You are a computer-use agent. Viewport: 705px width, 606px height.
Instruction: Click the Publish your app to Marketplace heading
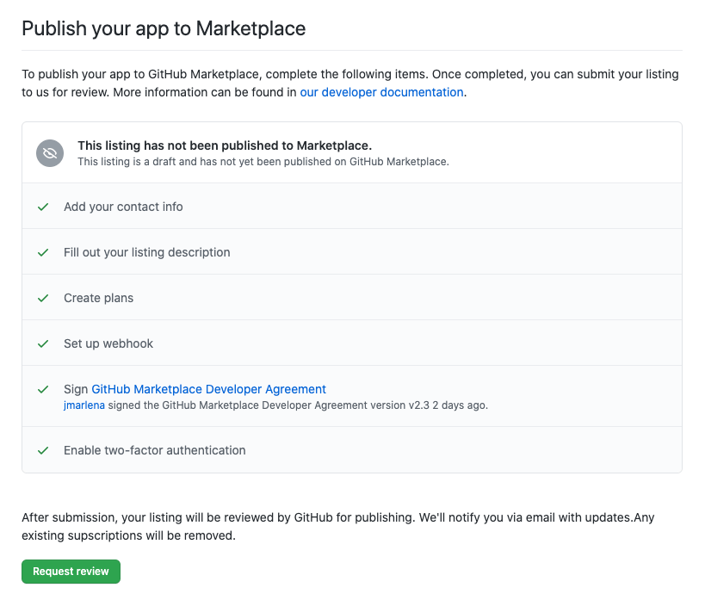coord(164,28)
